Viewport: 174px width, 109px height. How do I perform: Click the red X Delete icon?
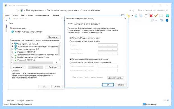[151, 16]
